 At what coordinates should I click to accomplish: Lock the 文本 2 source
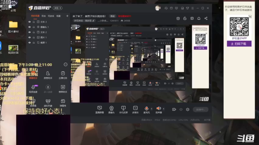click(34, 32)
